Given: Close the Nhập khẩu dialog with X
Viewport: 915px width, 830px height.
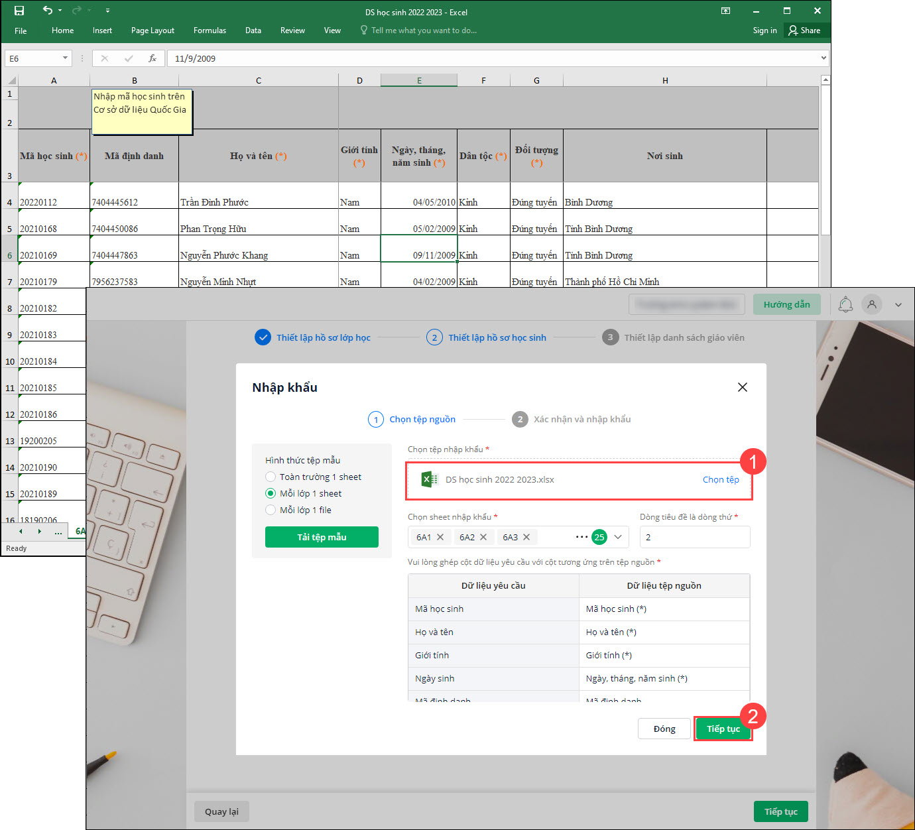Looking at the screenshot, I should (x=743, y=387).
